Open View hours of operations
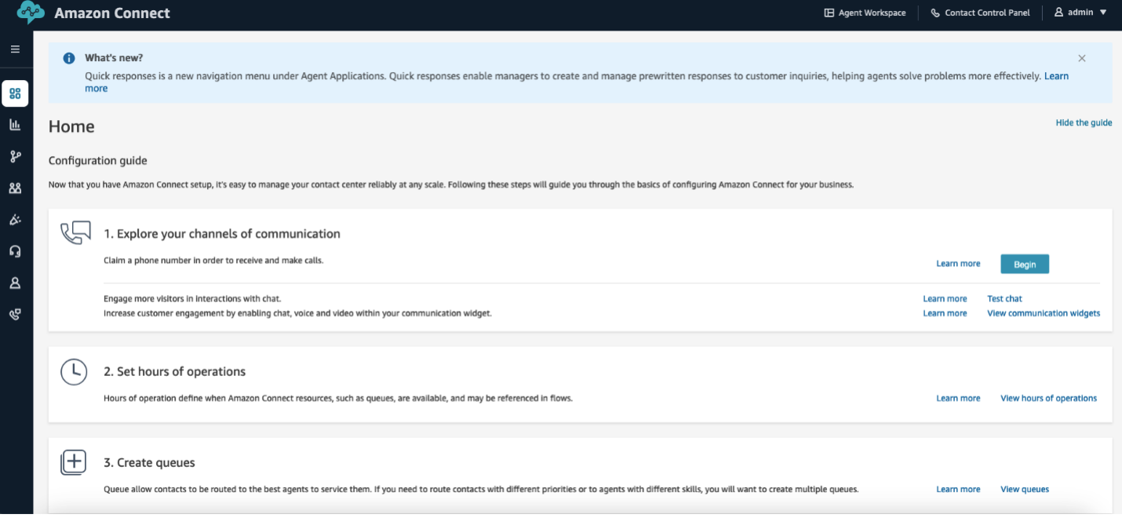The image size is (1122, 518). [1048, 398]
